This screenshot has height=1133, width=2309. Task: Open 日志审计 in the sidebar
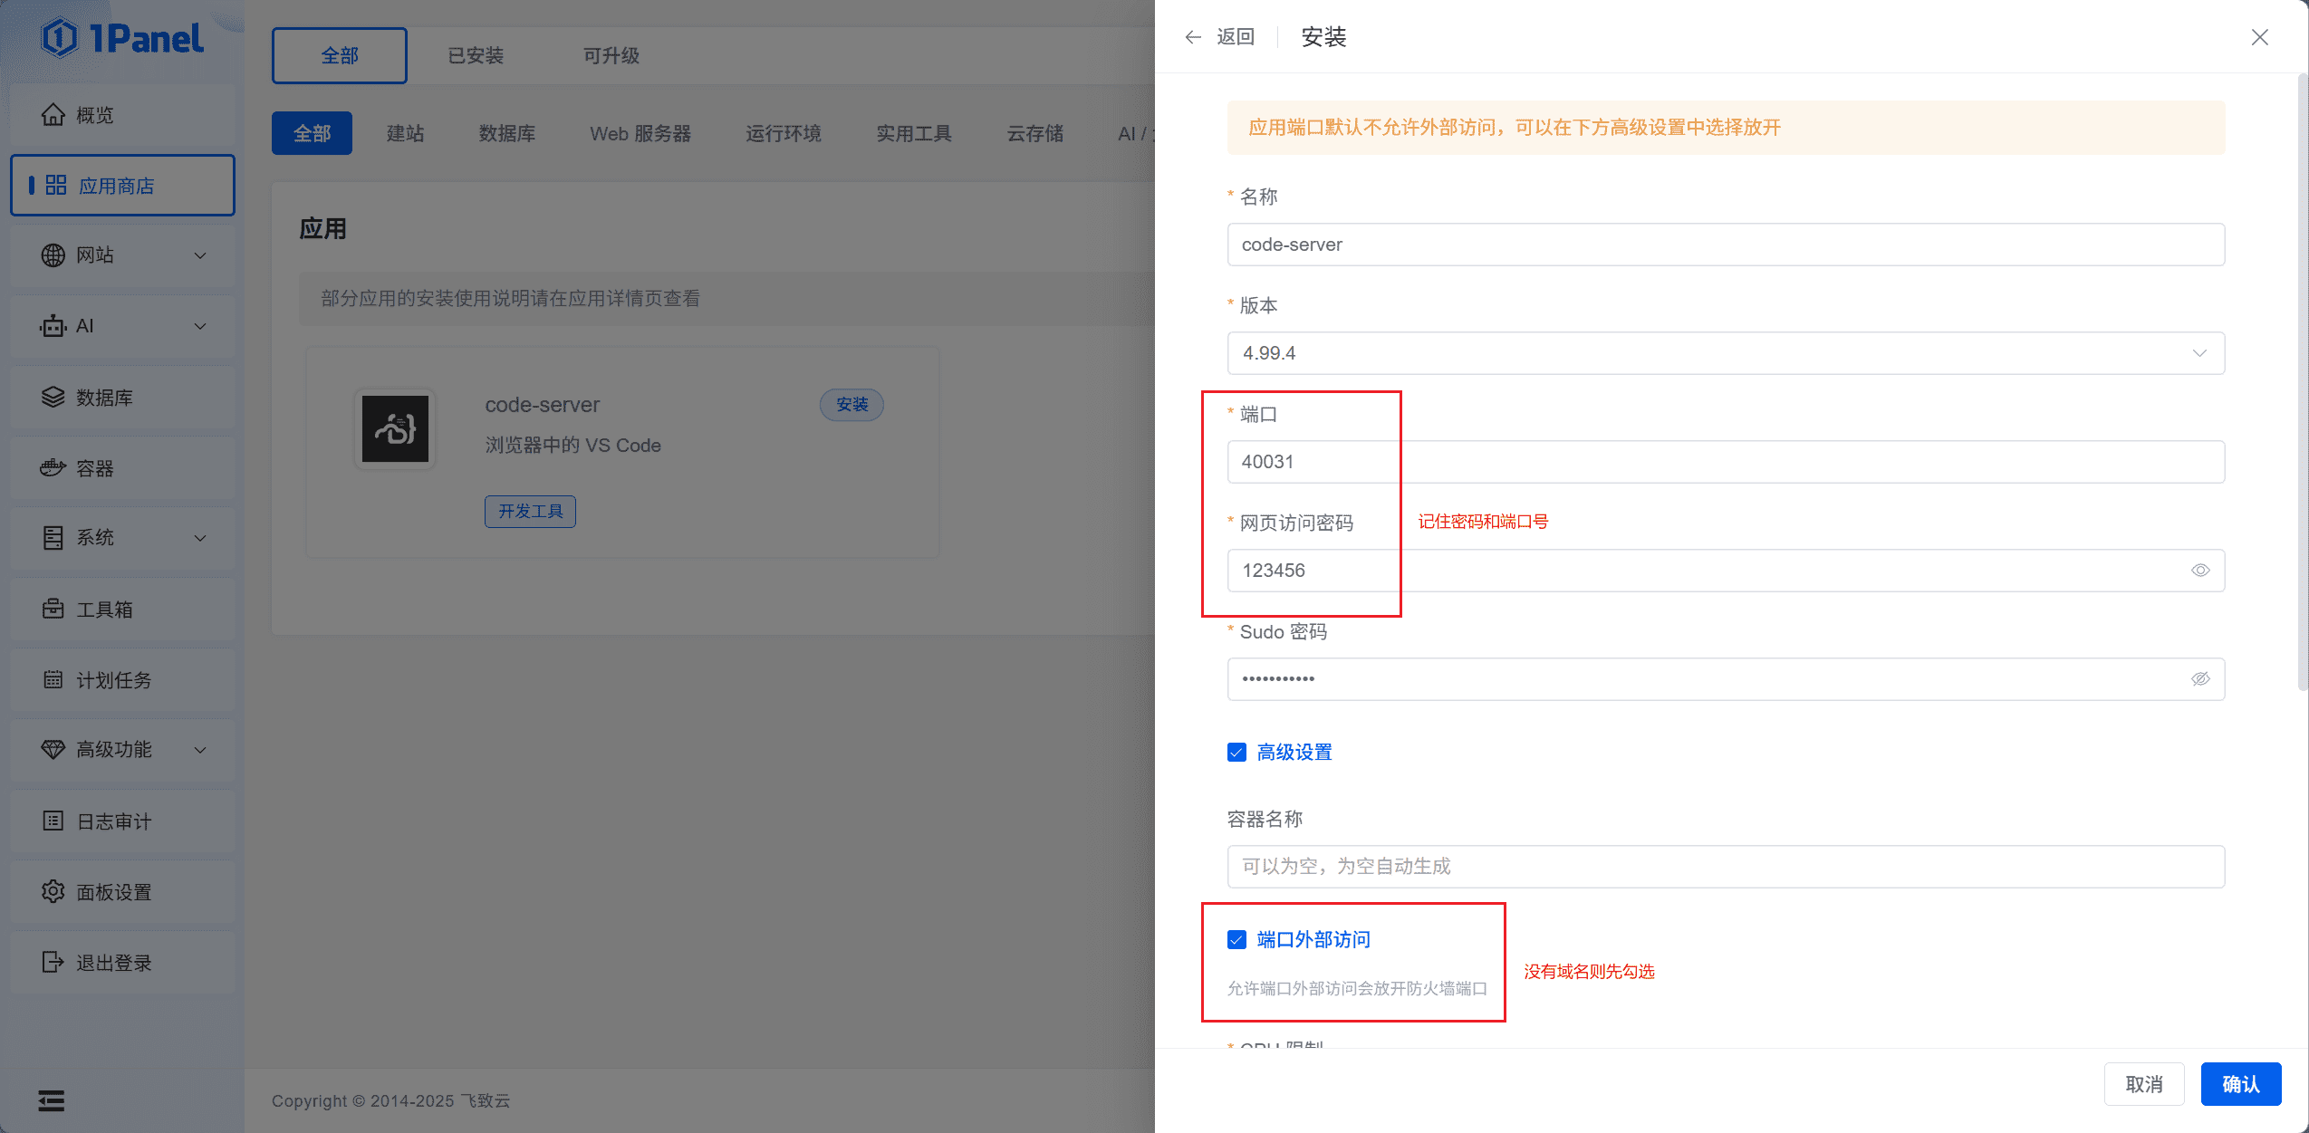[x=122, y=821]
